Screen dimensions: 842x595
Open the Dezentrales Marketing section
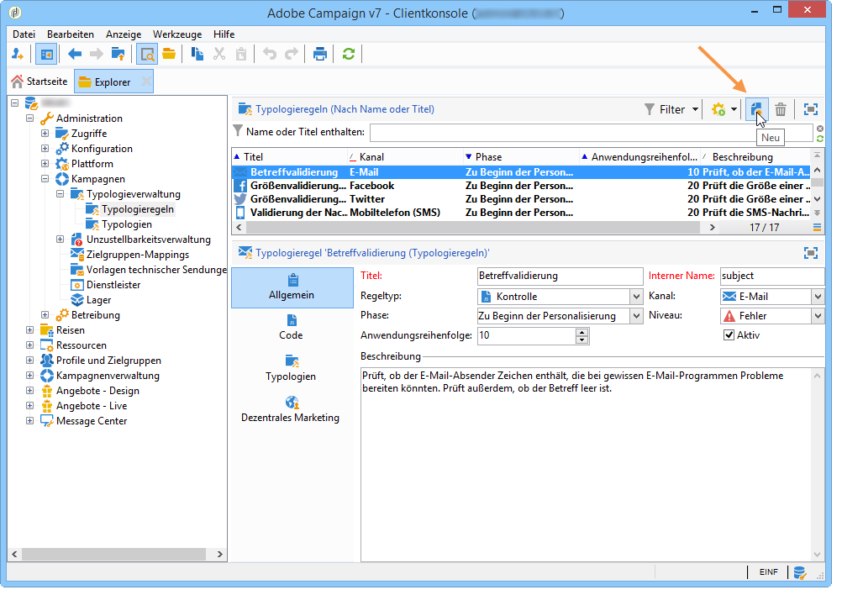(291, 410)
